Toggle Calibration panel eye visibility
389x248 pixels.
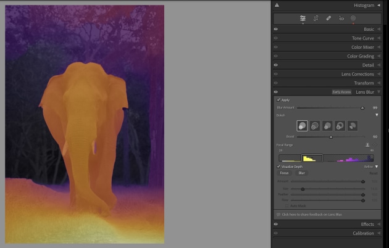[x=275, y=233]
